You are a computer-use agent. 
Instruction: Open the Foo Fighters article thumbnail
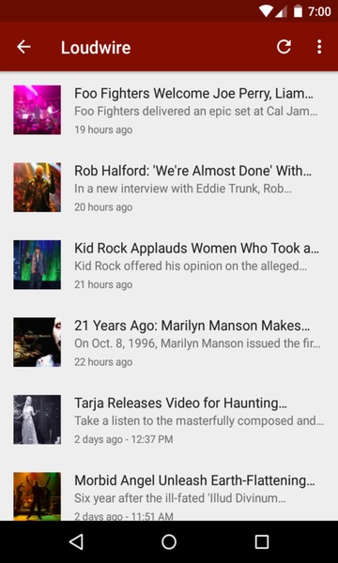tap(38, 110)
